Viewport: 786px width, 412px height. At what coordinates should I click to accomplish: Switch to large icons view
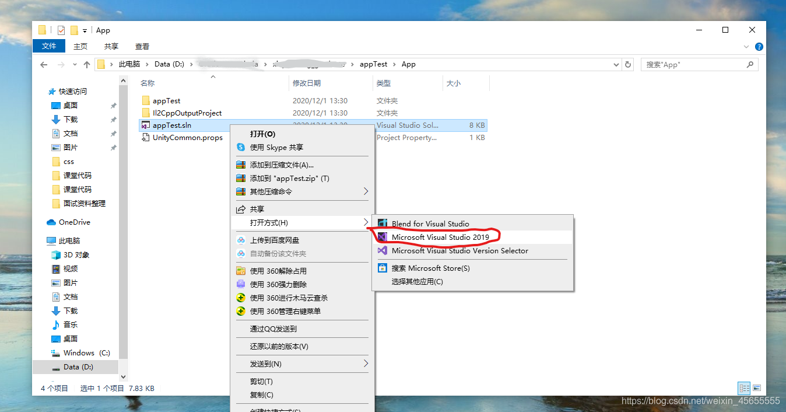point(757,387)
